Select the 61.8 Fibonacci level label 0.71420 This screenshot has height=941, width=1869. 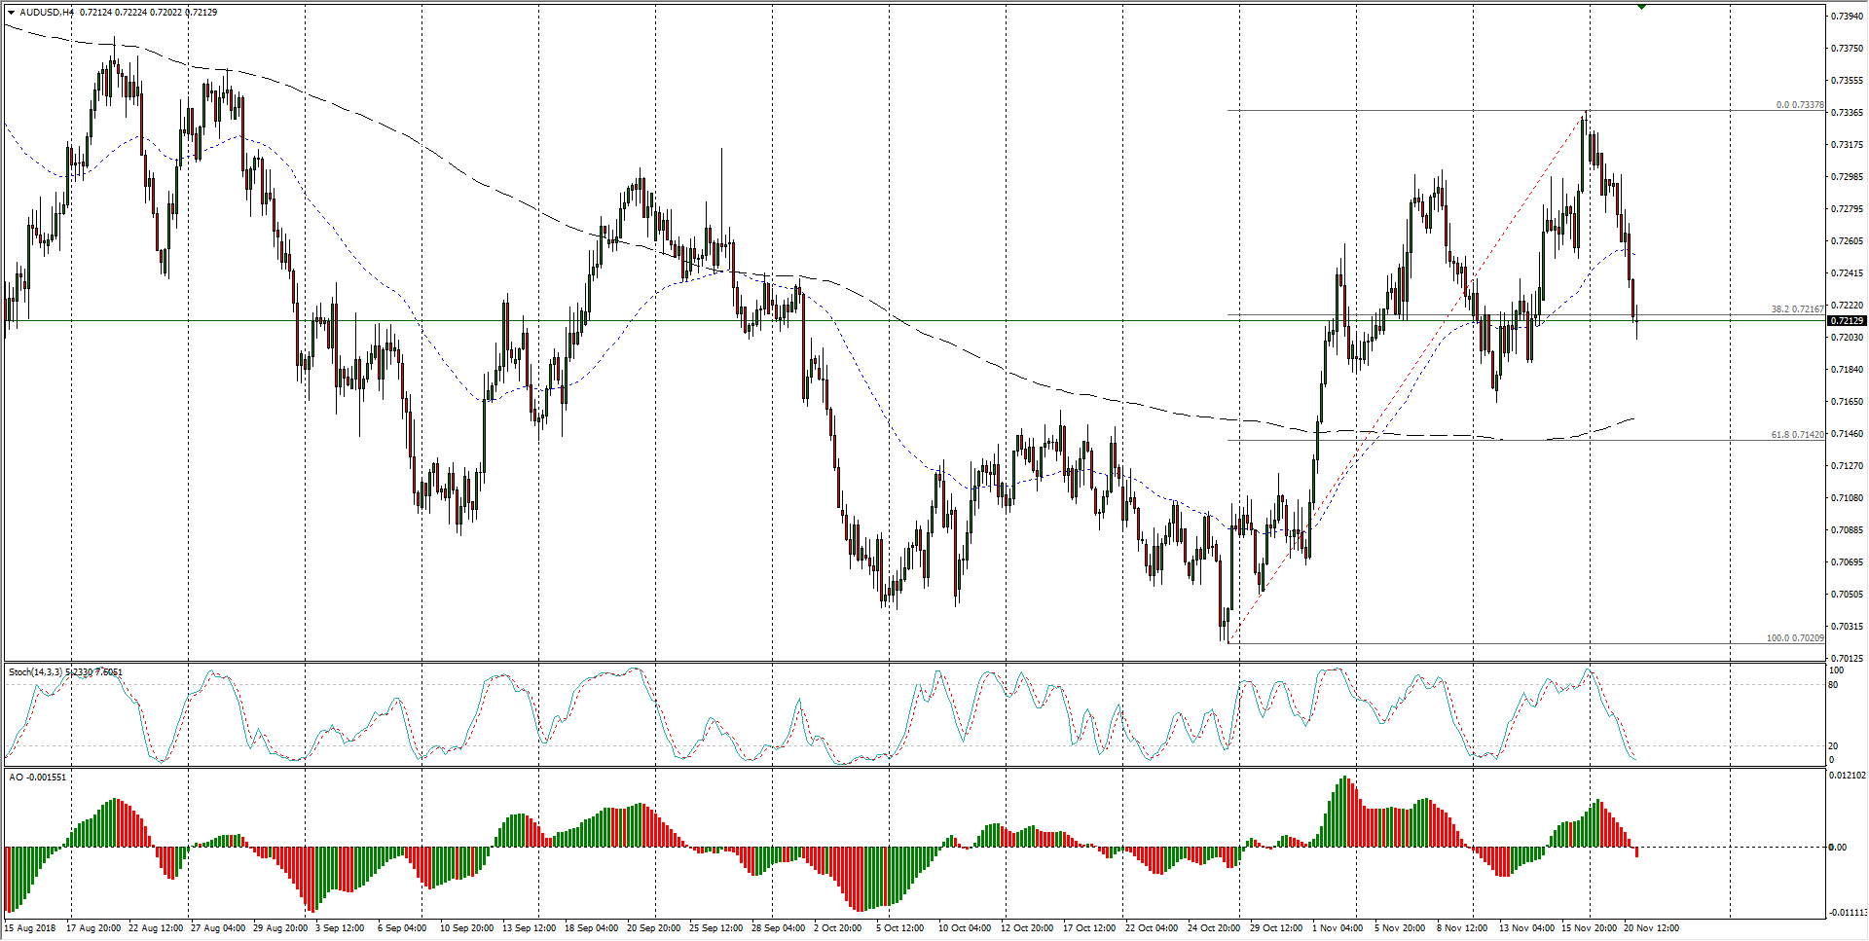1797,435
